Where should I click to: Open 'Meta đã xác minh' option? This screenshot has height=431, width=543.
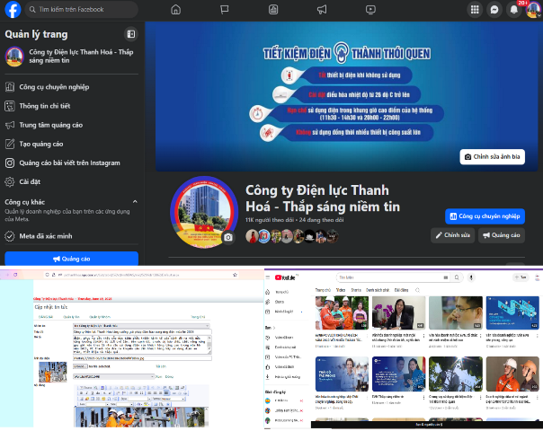pyautogui.click(x=71, y=236)
